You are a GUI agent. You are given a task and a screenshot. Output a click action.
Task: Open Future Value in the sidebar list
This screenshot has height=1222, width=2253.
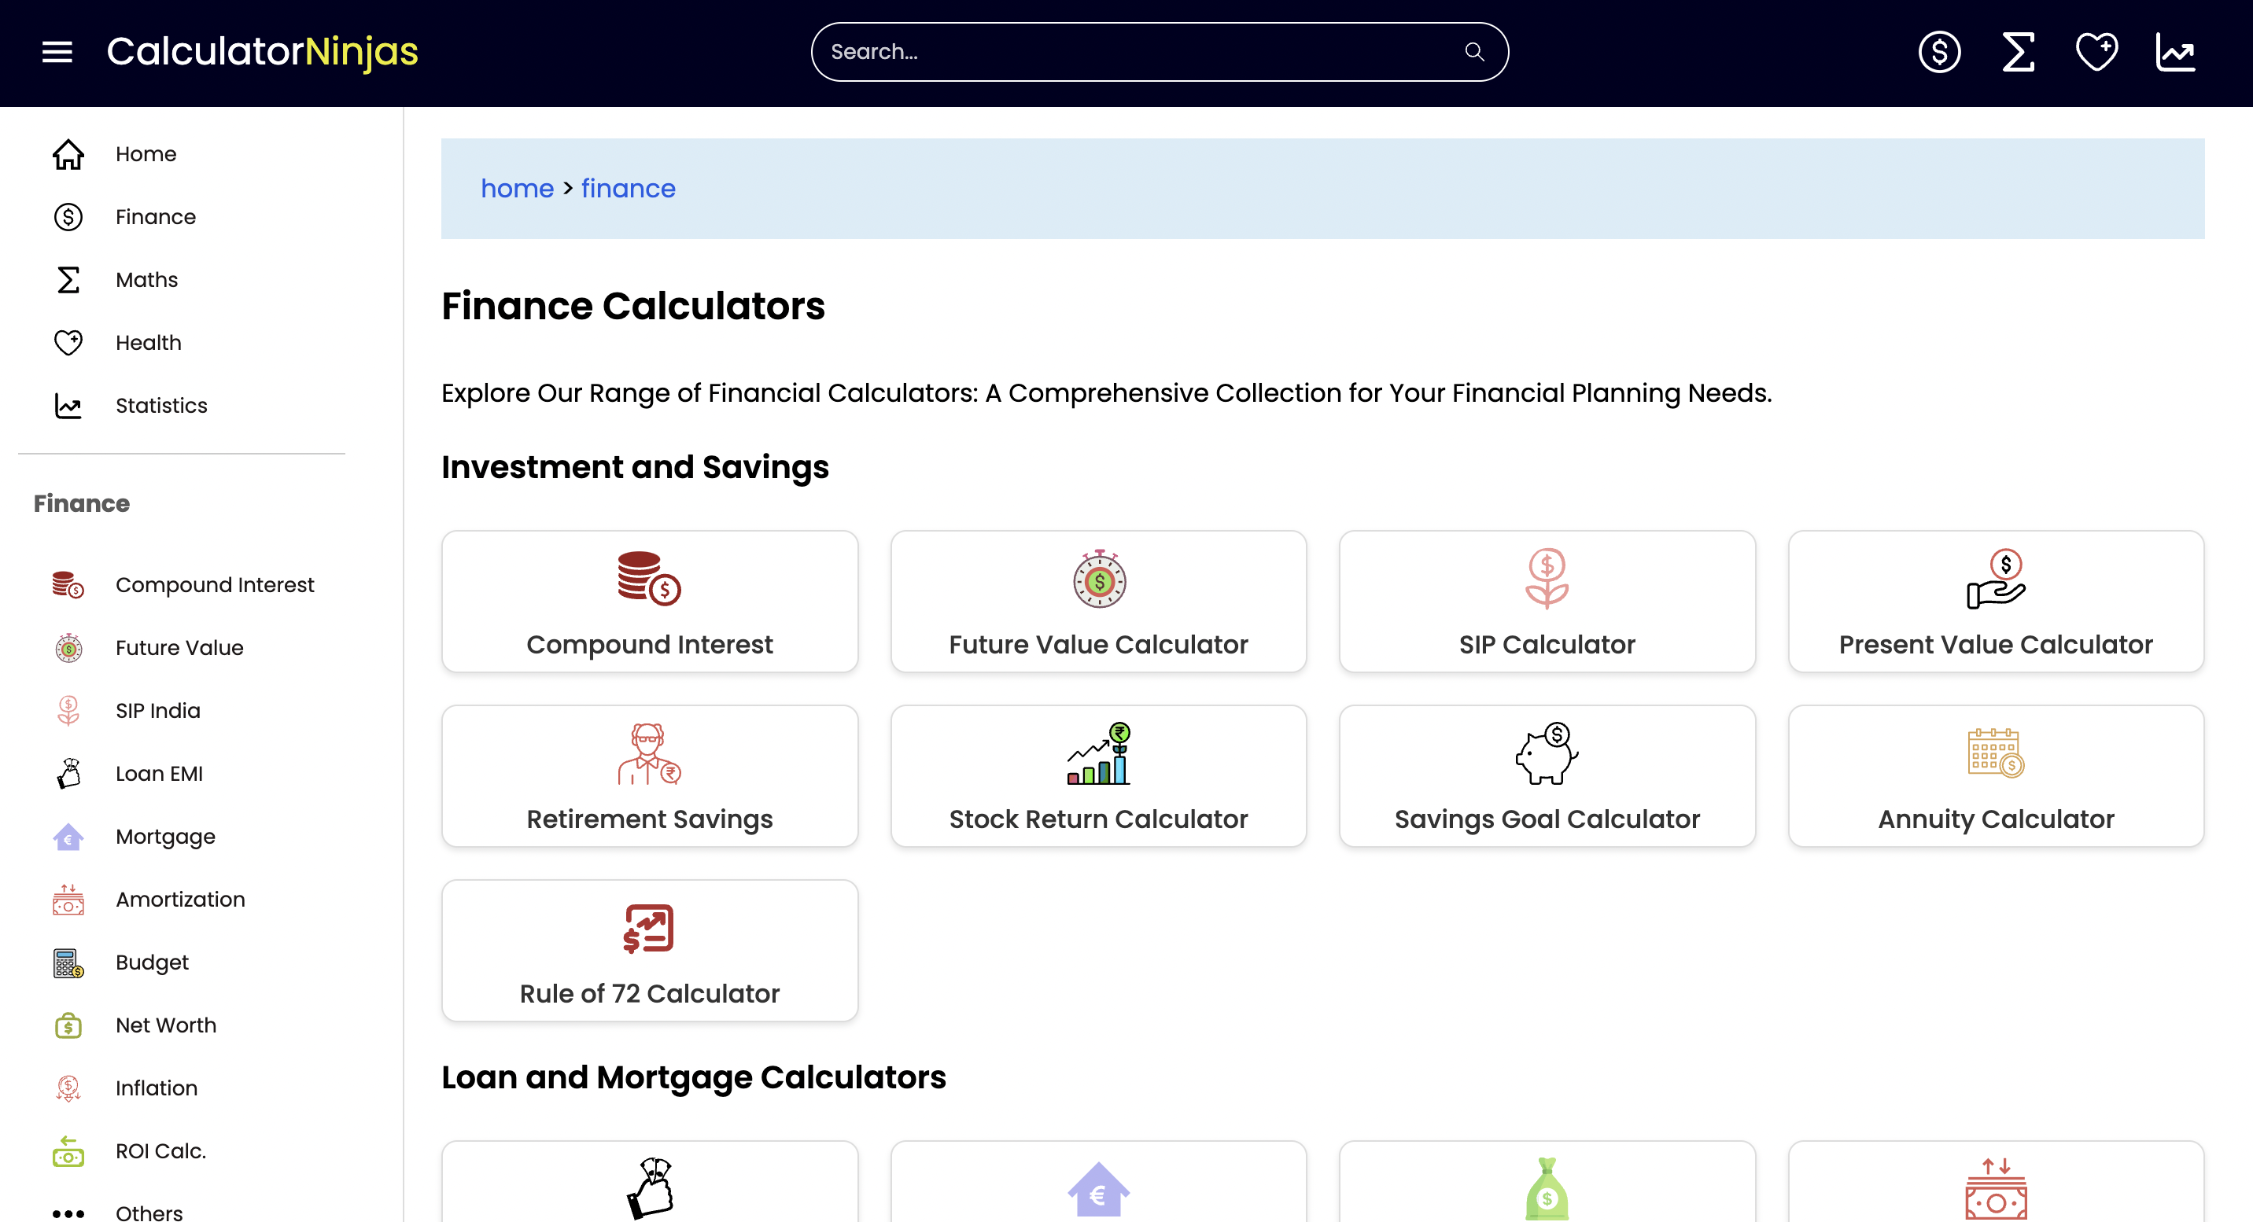tap(179, 648)
